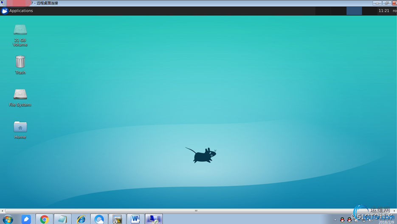Click the 远程桌面连接 title bar text
Screen dimensions: 397x224
pos(48,3)
